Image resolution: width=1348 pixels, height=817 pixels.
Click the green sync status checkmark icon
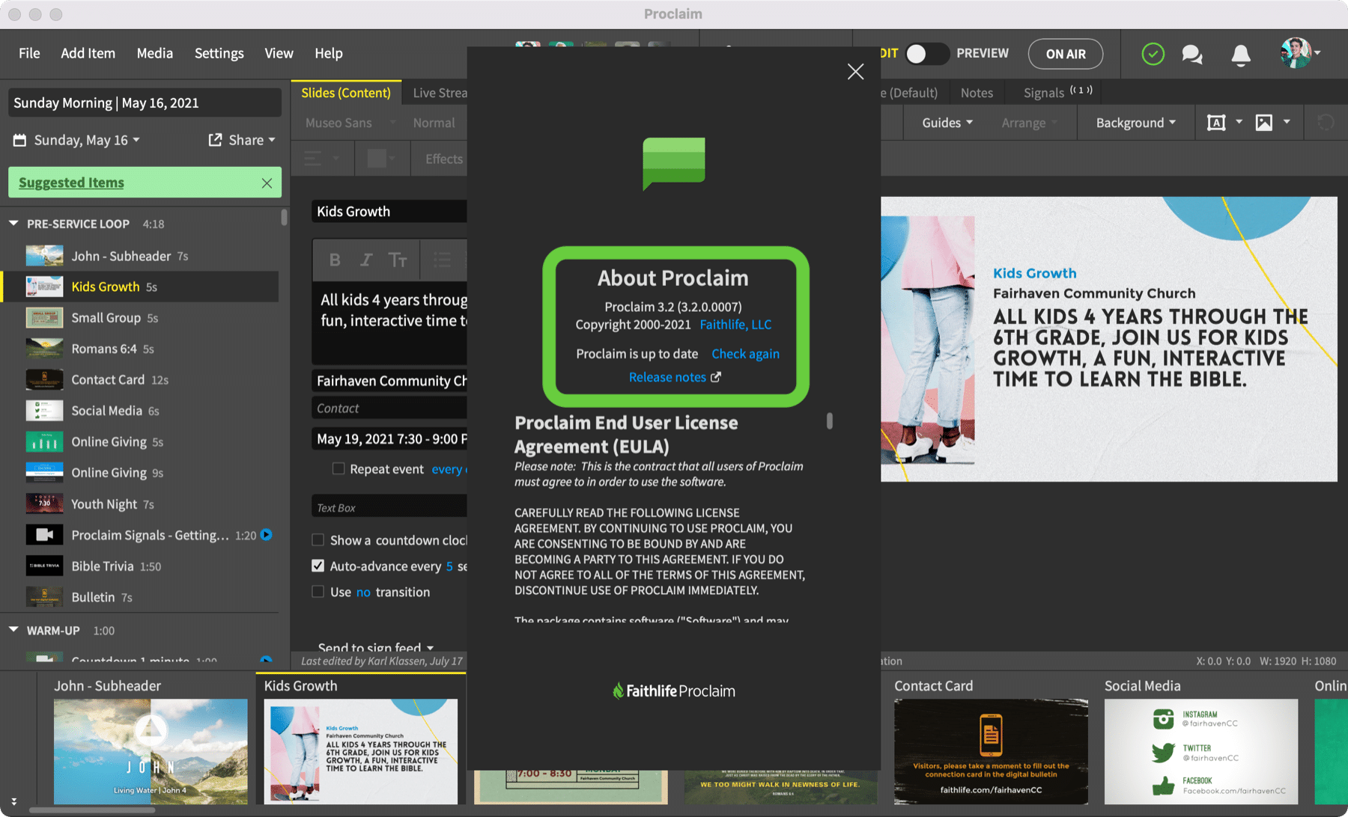1153,54
